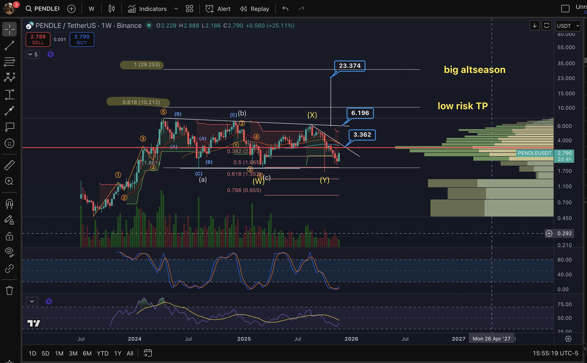This screenshot has width=587, height=363.
Task: Click the trash icon to remove drawings
Action: pyautogui.click(x=9, y=290)
